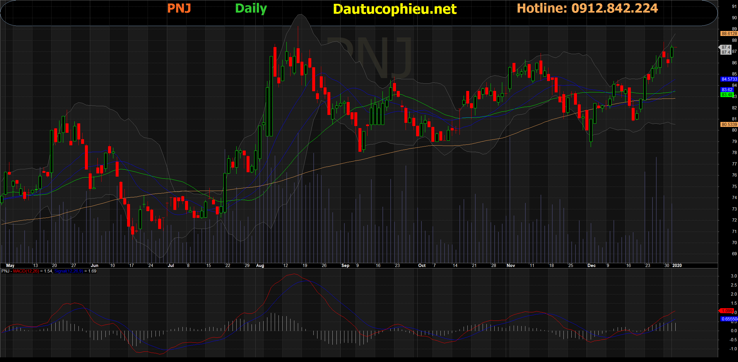The image size is (738, 362).
Task: Click the May label on date axis
Action: [x=10, y=266]
